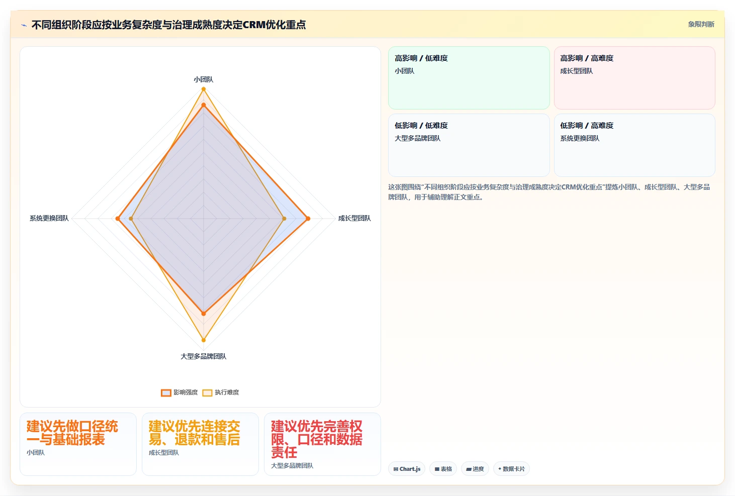Image resolution: width=735 pixels, height=496 pixels.
Task: Click the yellow 执行难度 point on 小团队 axis
Action: coord(204,89)
